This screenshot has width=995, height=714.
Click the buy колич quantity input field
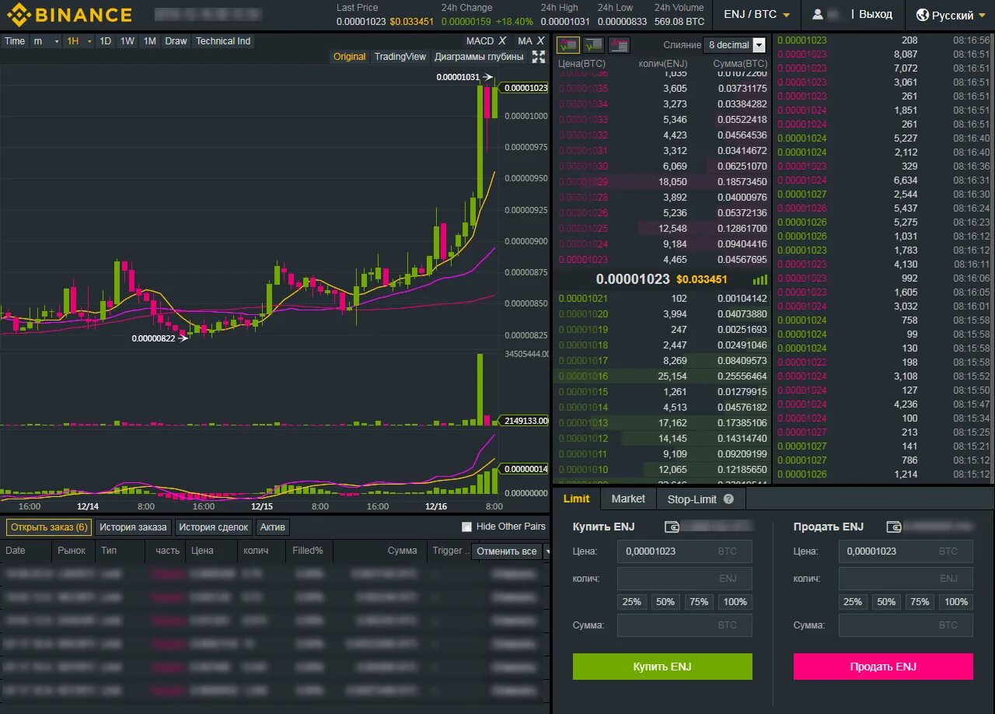point(685,579)
